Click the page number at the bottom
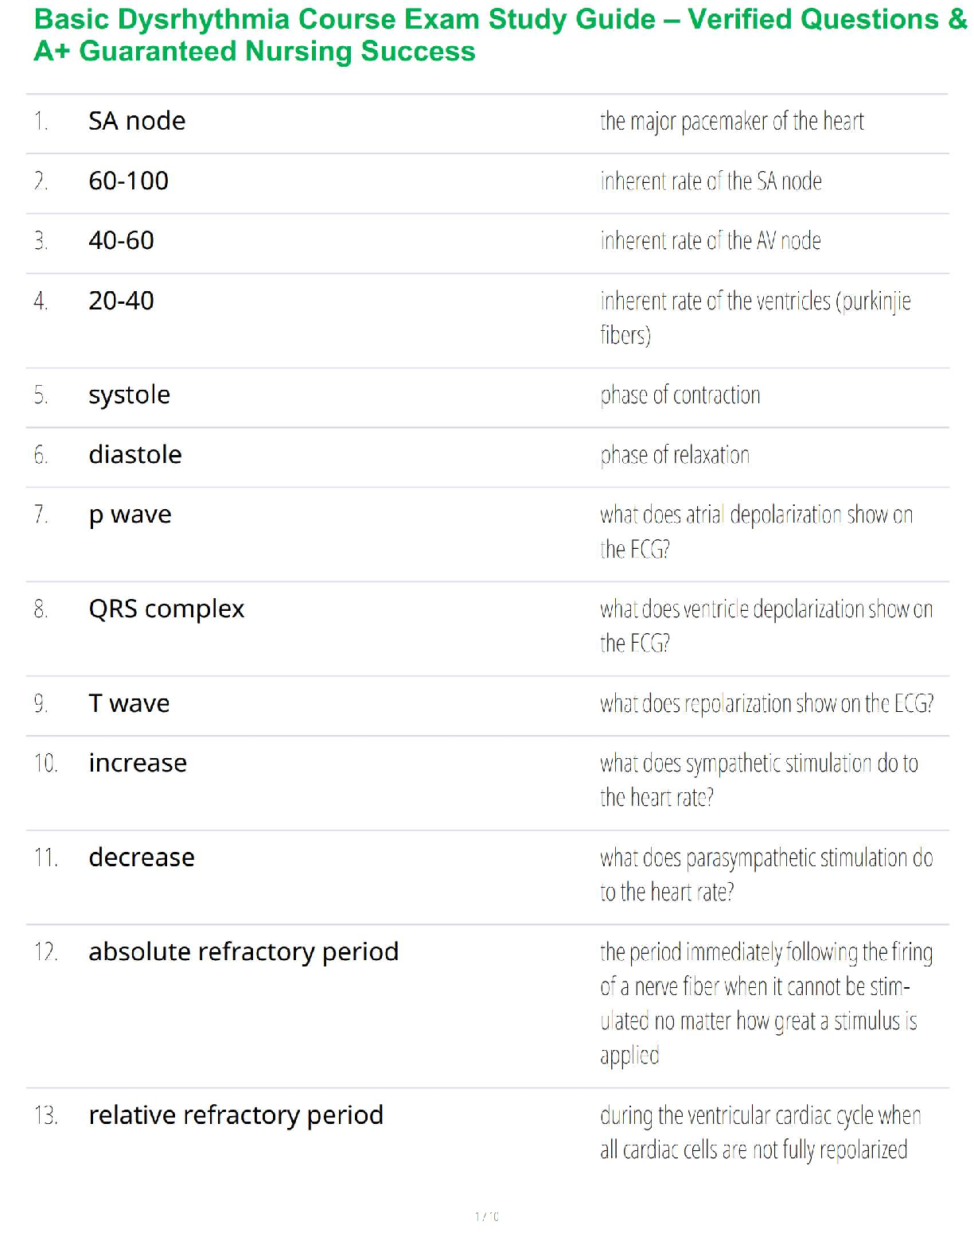The image size is (974, 1260). point(486,1216)
